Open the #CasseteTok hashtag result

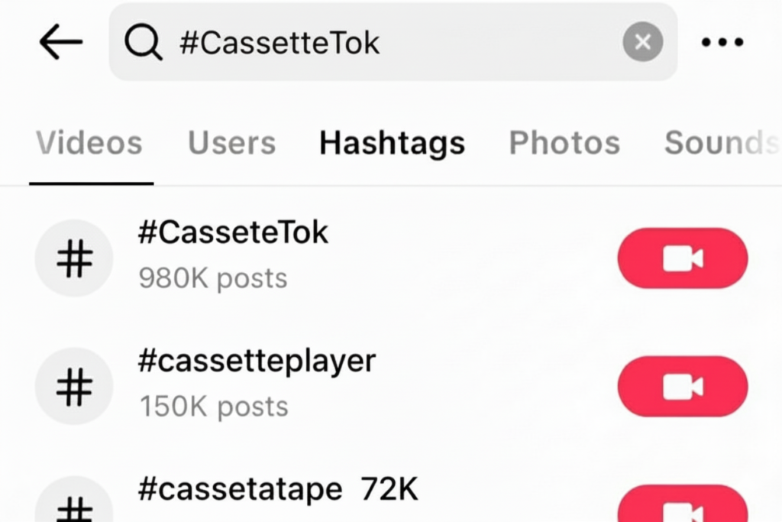[233, 233]
